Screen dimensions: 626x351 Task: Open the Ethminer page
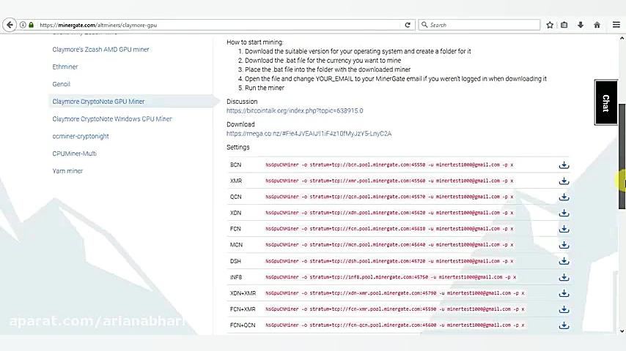pos(65,67)
